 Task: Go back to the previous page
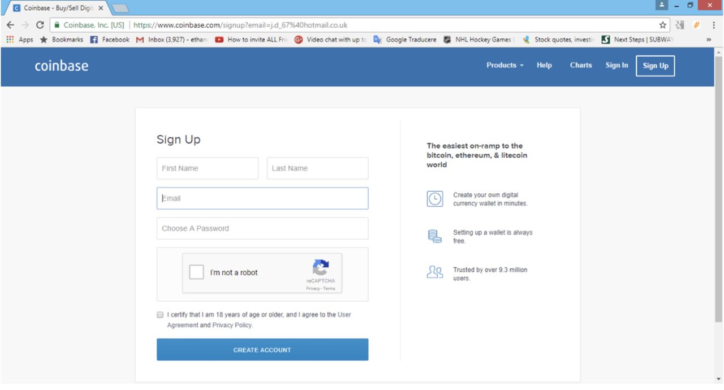(x=10, y=25)
